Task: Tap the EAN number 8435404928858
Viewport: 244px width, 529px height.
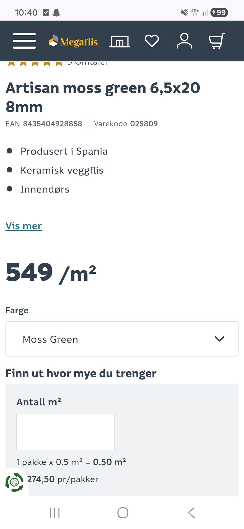Action: pos(52,124)
